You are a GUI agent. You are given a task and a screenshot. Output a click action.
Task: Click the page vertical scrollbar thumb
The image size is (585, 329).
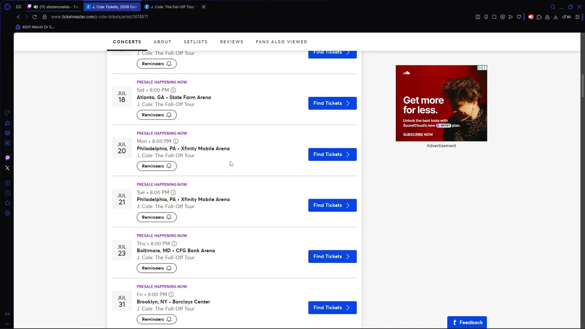583,86
